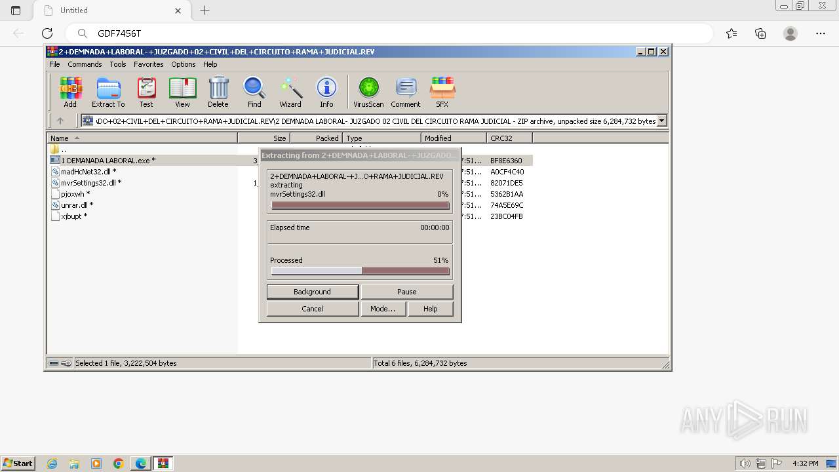Click the taskbar clock 4:32 PM

coord(805,463)
